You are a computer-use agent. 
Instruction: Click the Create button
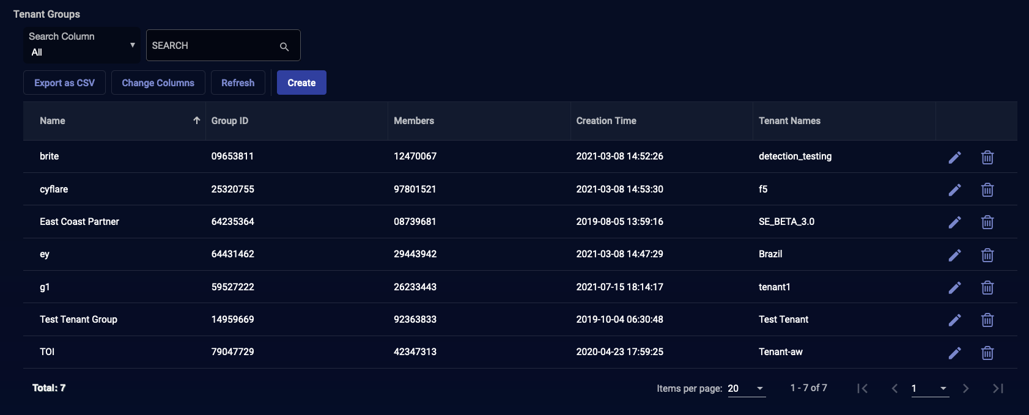pos(301,83)
